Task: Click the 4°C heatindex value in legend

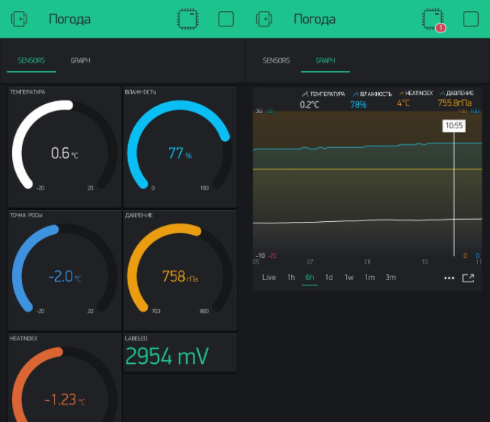Action: point(403,103)
